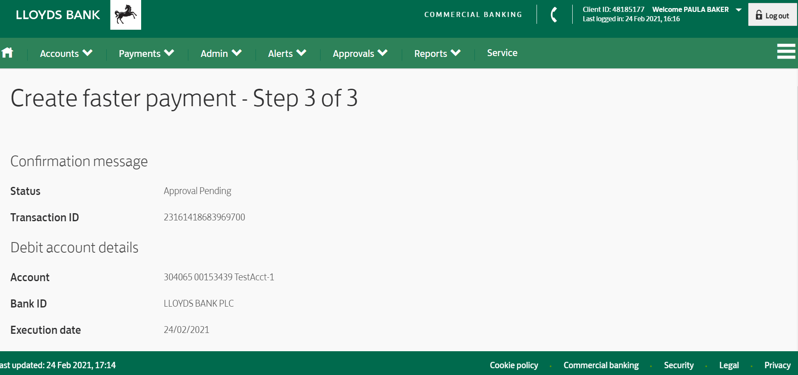Open the Legal footer link
Image resolution: width=798 pixels, height=375 pixels.
(729, 365)
